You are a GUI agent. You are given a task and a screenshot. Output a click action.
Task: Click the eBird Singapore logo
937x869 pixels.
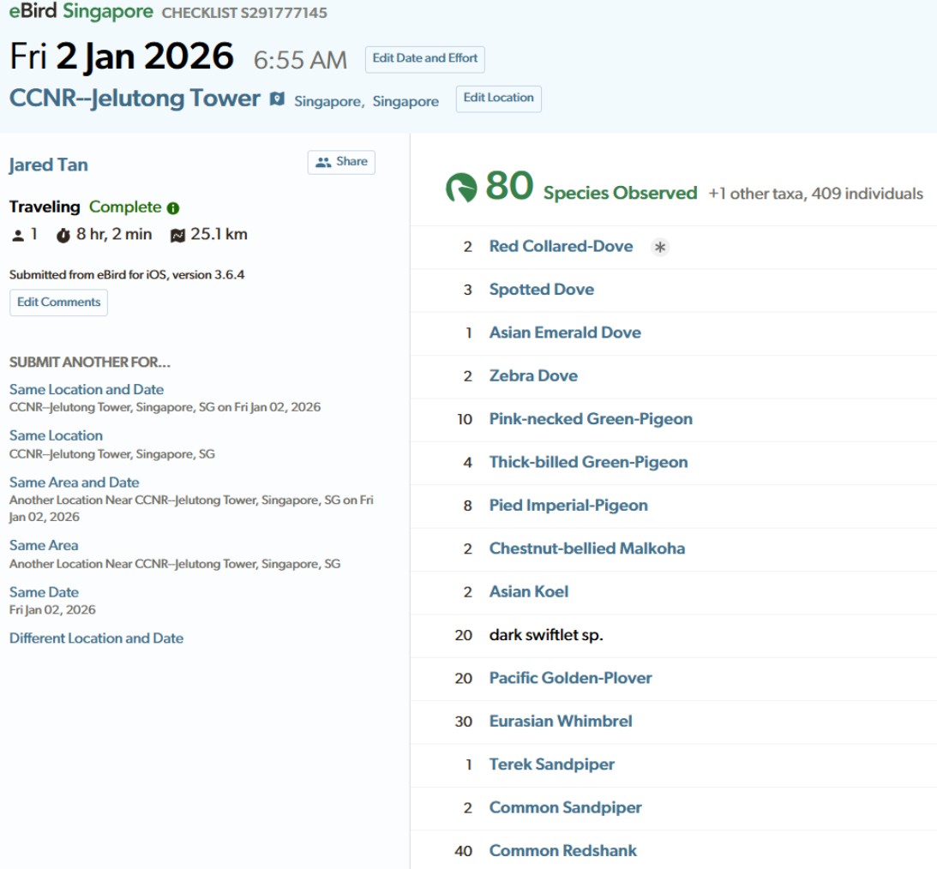81,12
